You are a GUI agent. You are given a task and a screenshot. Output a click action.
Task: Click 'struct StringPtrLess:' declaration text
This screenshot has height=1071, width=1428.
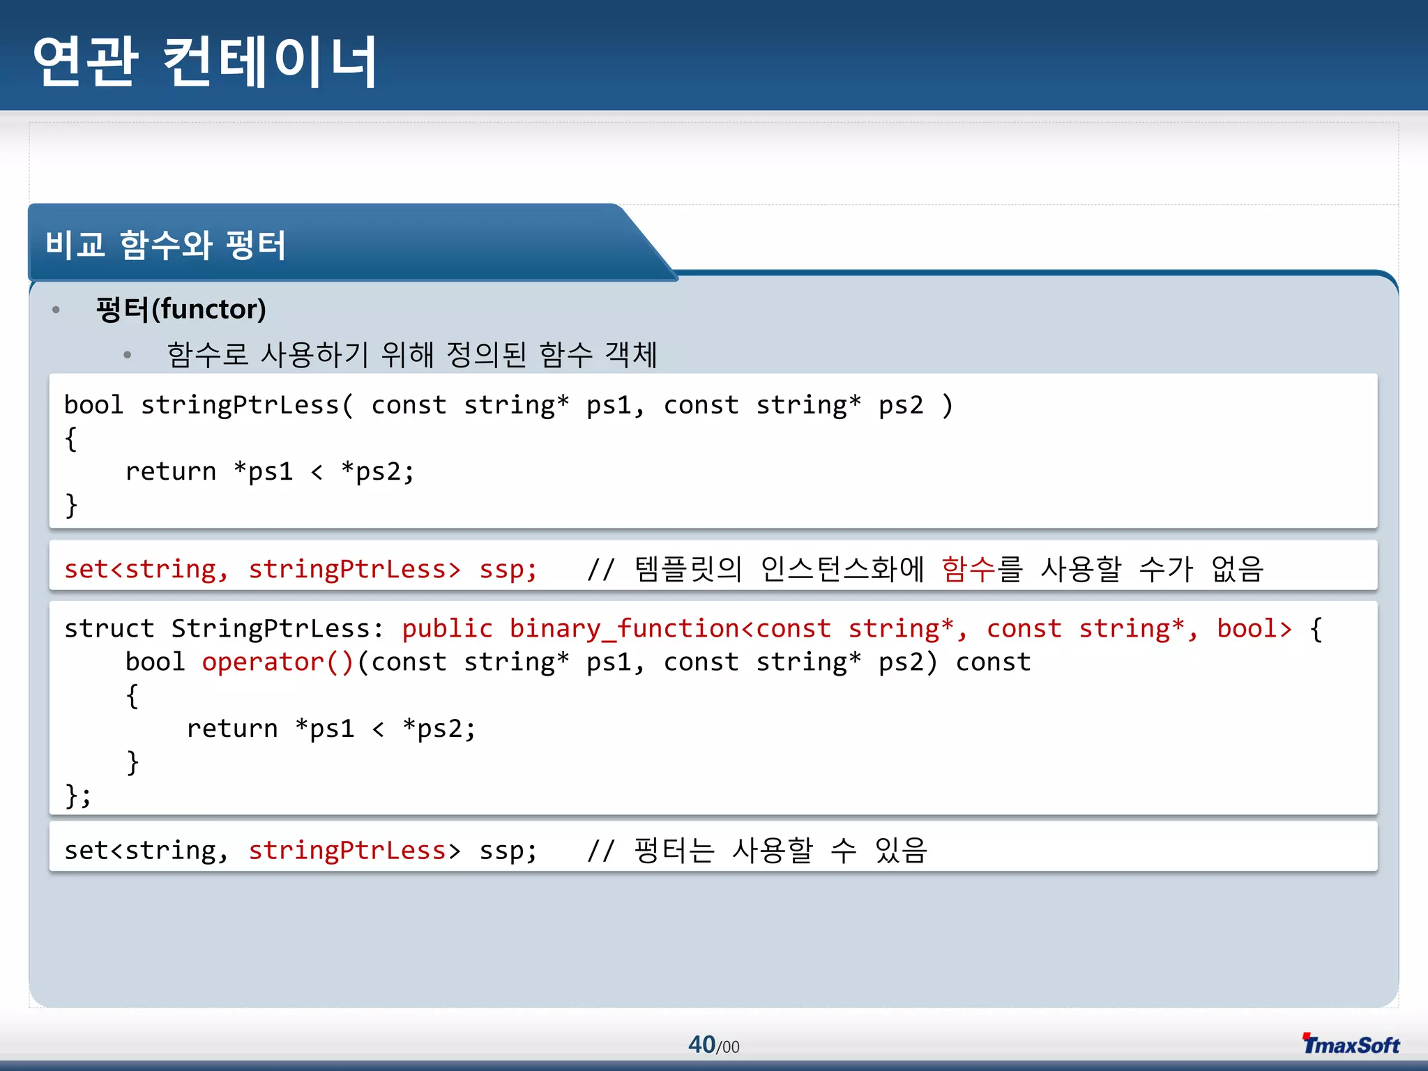pyautogui.click(x=224, y=629)
